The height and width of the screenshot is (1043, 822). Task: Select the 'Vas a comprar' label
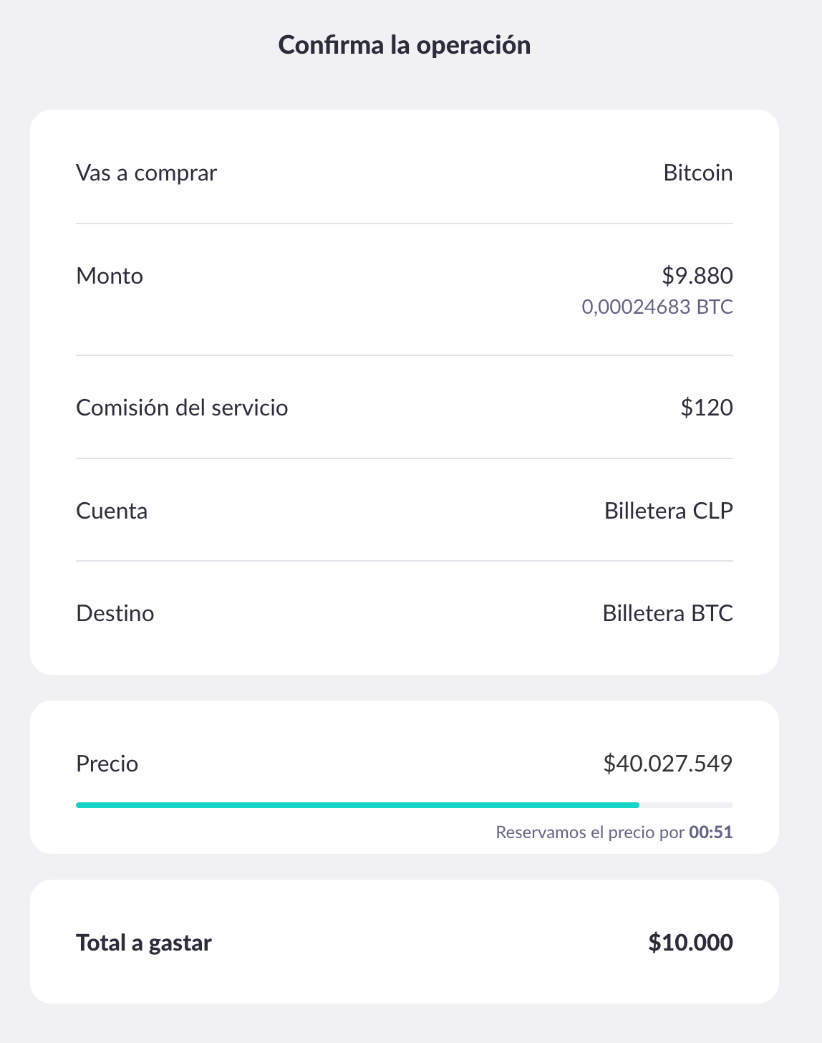pos(146,173)
